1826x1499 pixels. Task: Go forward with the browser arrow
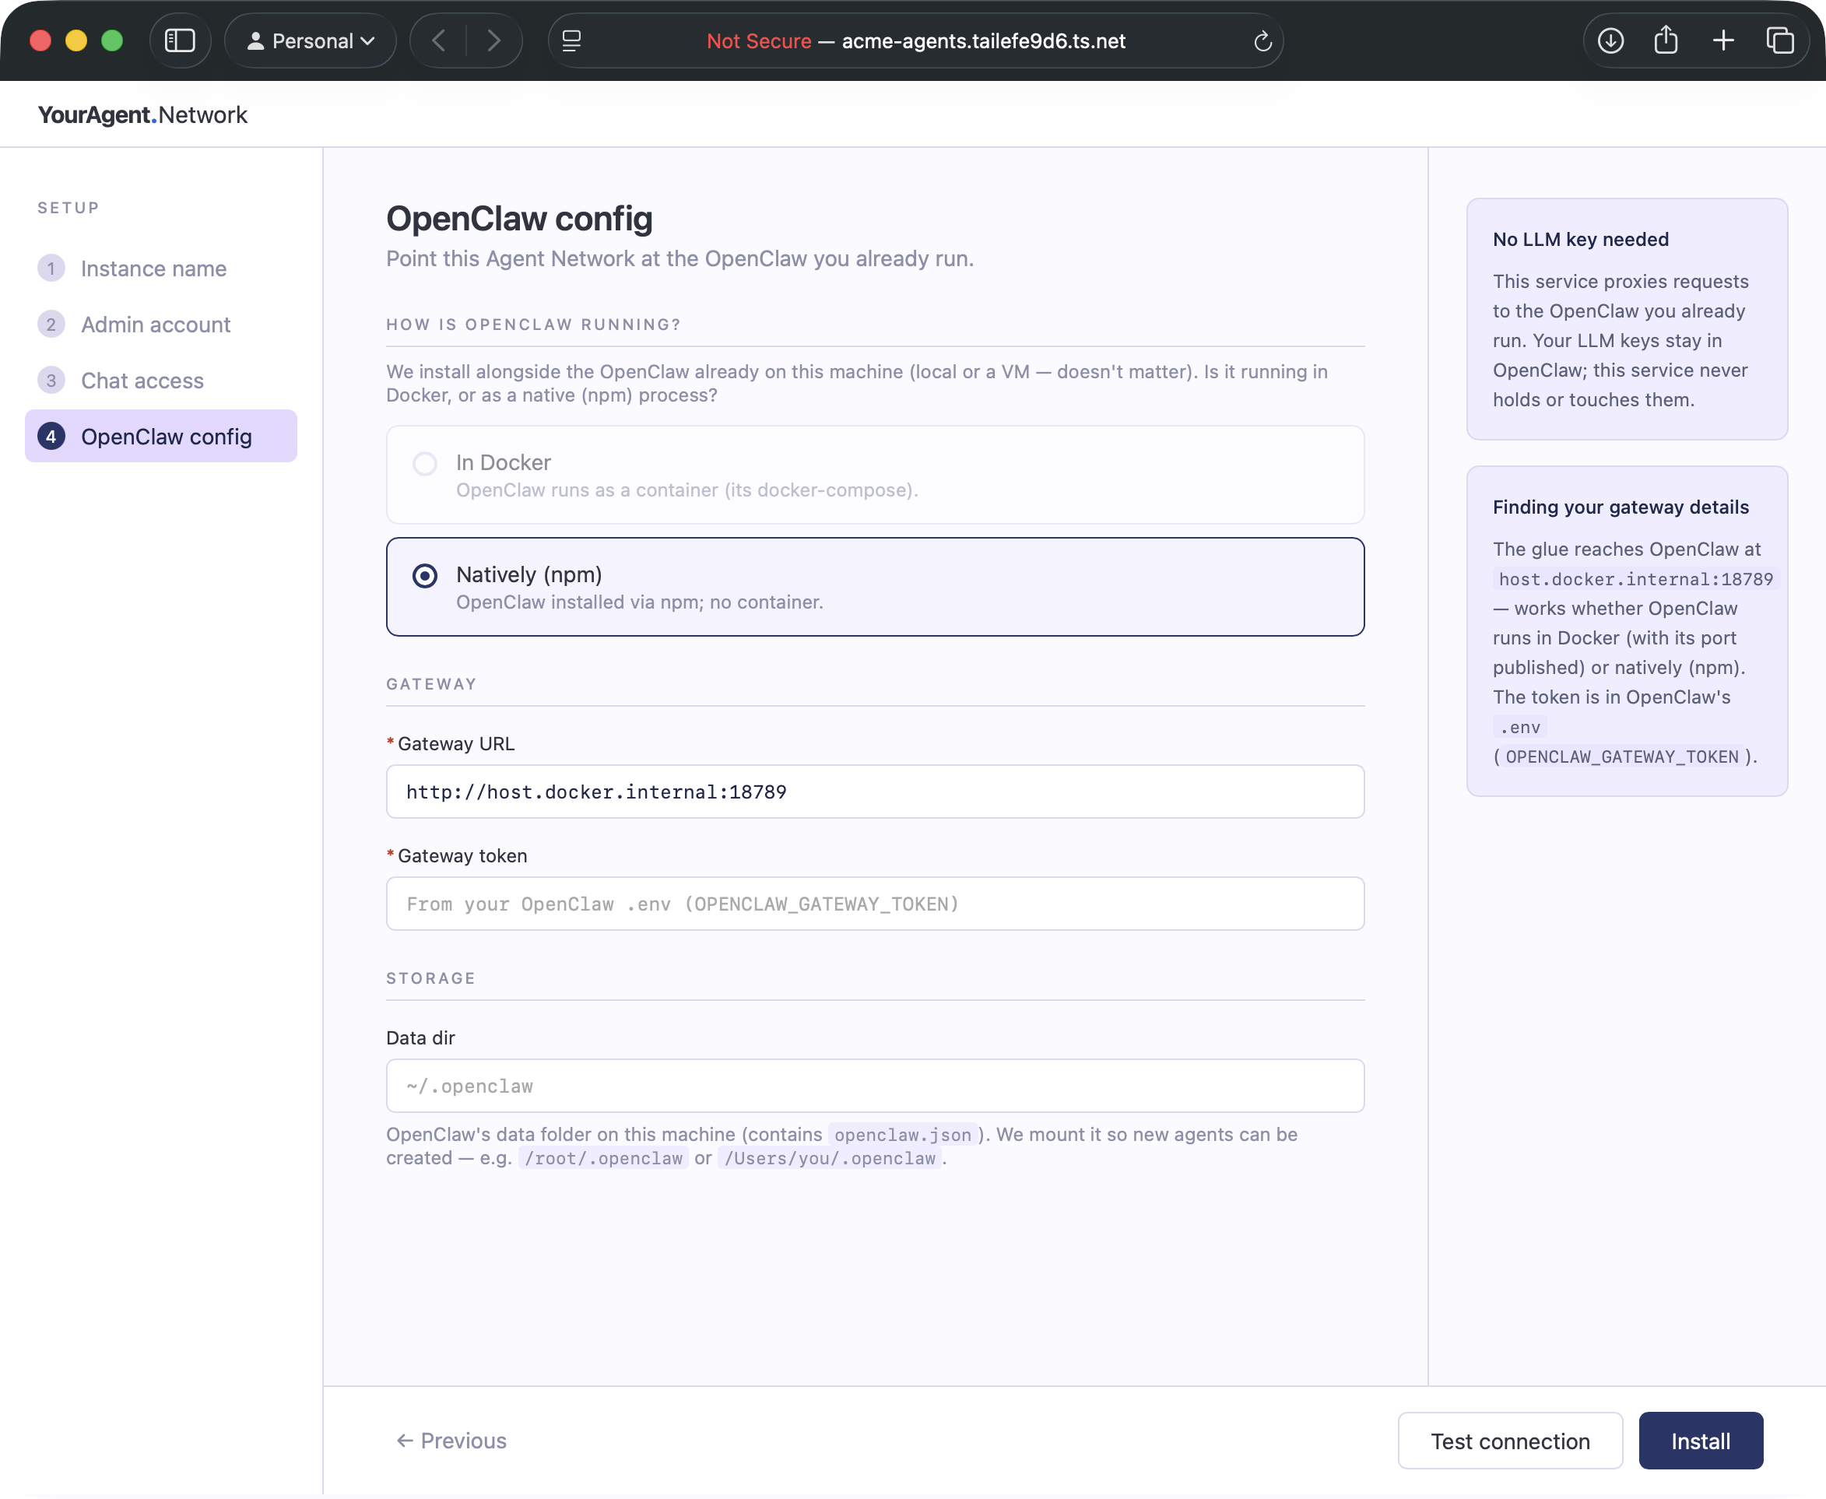point(493,40)
